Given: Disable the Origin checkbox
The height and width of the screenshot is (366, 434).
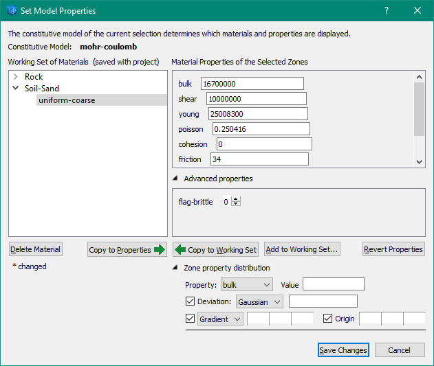Looking at the screenshot, I should (327, 319).
